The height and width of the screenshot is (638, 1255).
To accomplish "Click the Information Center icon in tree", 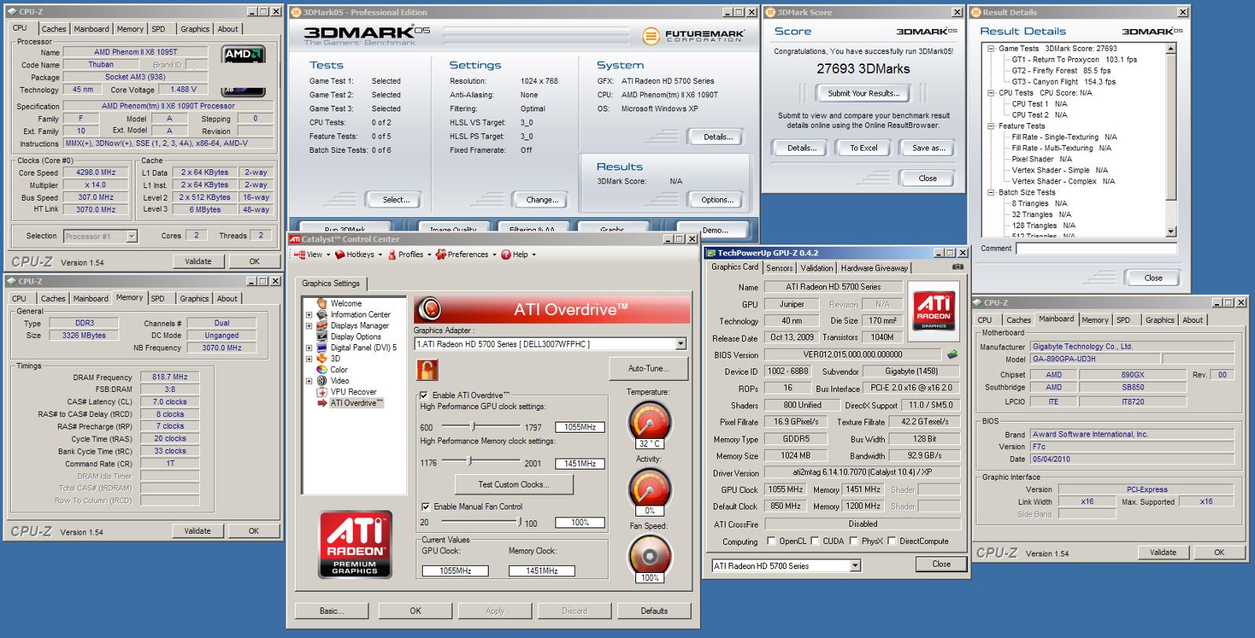I will [322, 314].
